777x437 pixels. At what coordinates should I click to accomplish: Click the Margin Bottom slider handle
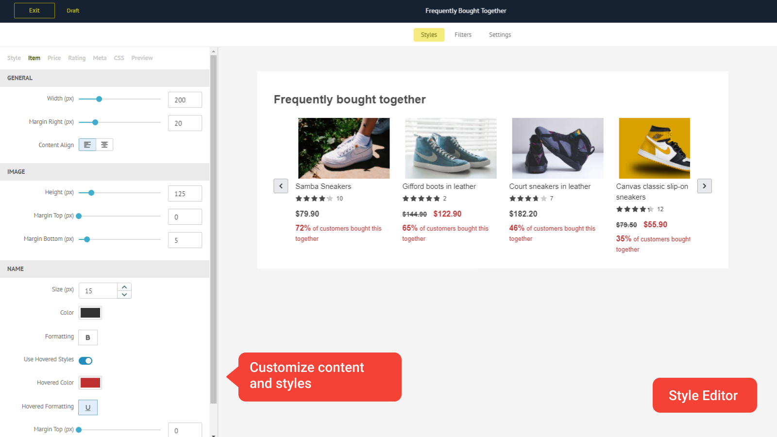[87, 239]
